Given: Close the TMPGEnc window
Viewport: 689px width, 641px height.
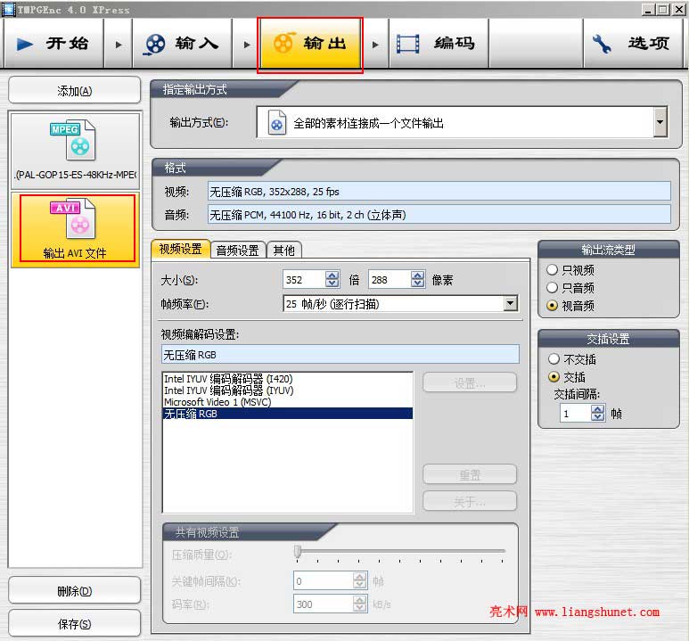Looking at the screenshot, I should click(679, 9).
